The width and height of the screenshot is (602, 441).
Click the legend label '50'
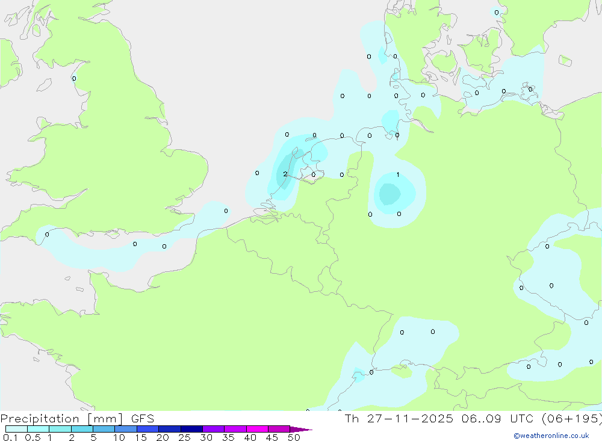(x=294, y=437)
